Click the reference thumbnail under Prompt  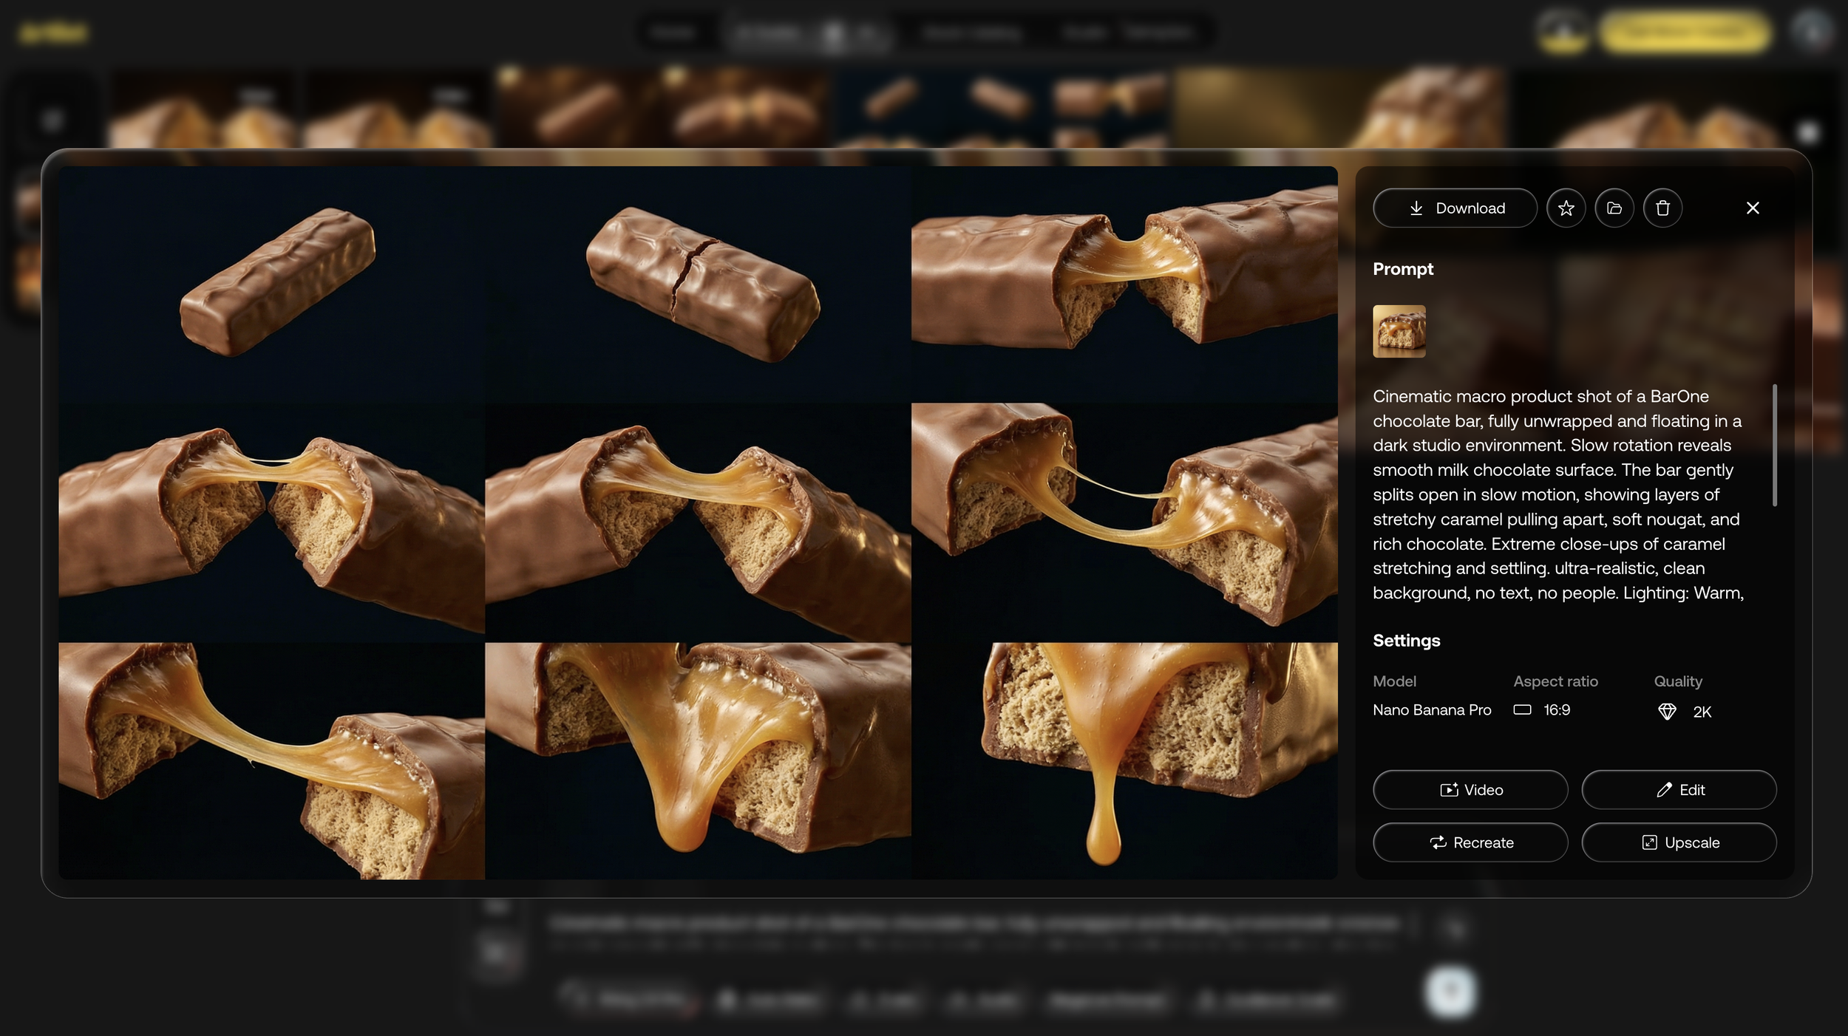click(x=1399, y=331)
